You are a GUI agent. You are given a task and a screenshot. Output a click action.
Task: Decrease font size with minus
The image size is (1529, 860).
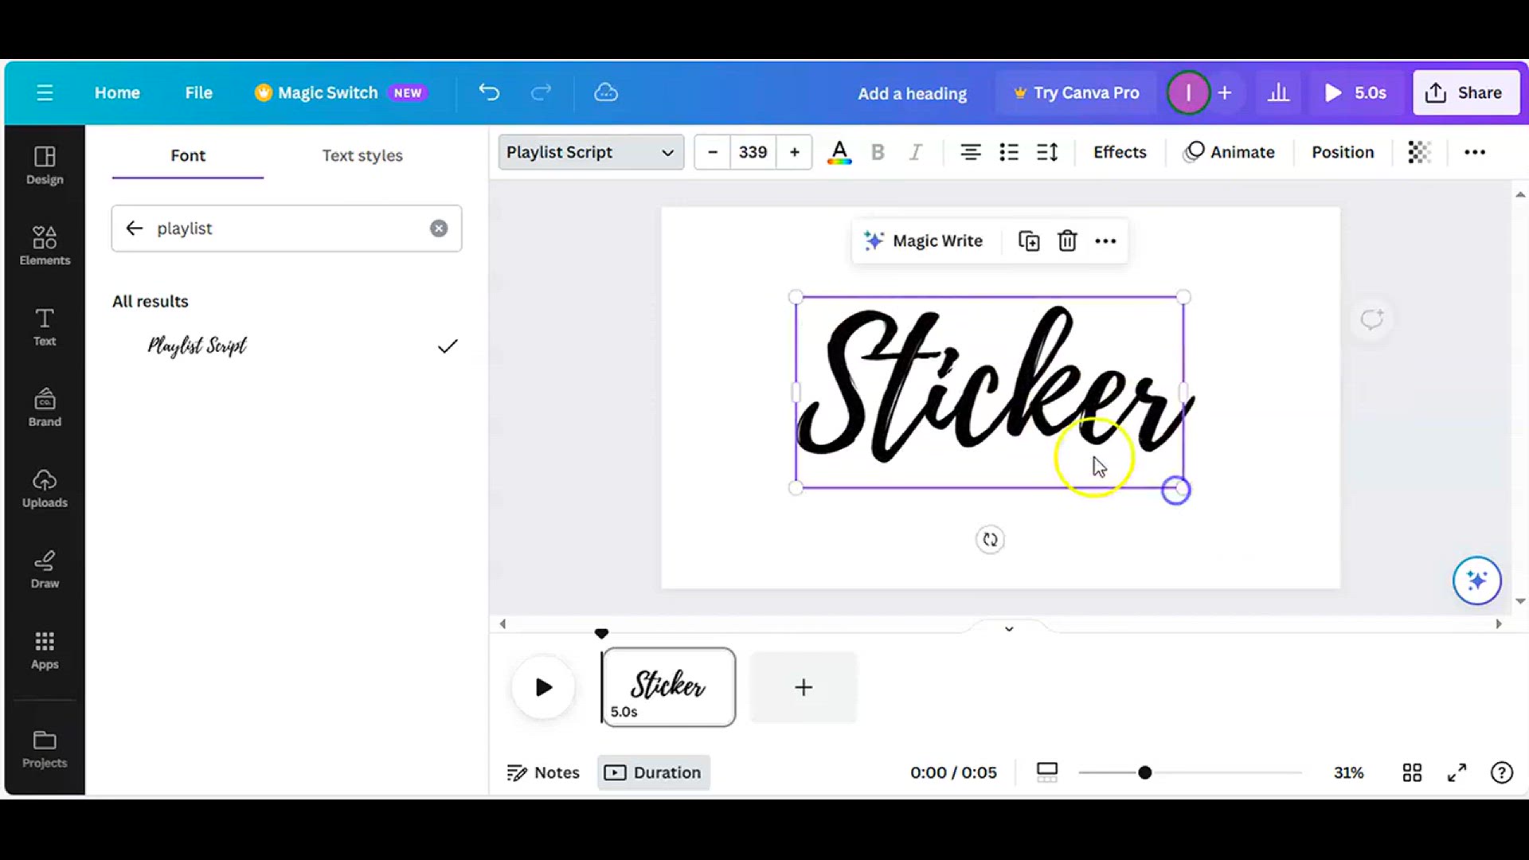tap(713, 152)
